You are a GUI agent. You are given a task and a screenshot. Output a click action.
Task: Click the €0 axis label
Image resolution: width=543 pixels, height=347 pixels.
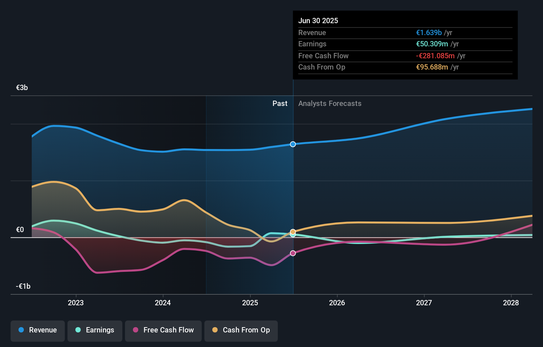pos(20,229)
